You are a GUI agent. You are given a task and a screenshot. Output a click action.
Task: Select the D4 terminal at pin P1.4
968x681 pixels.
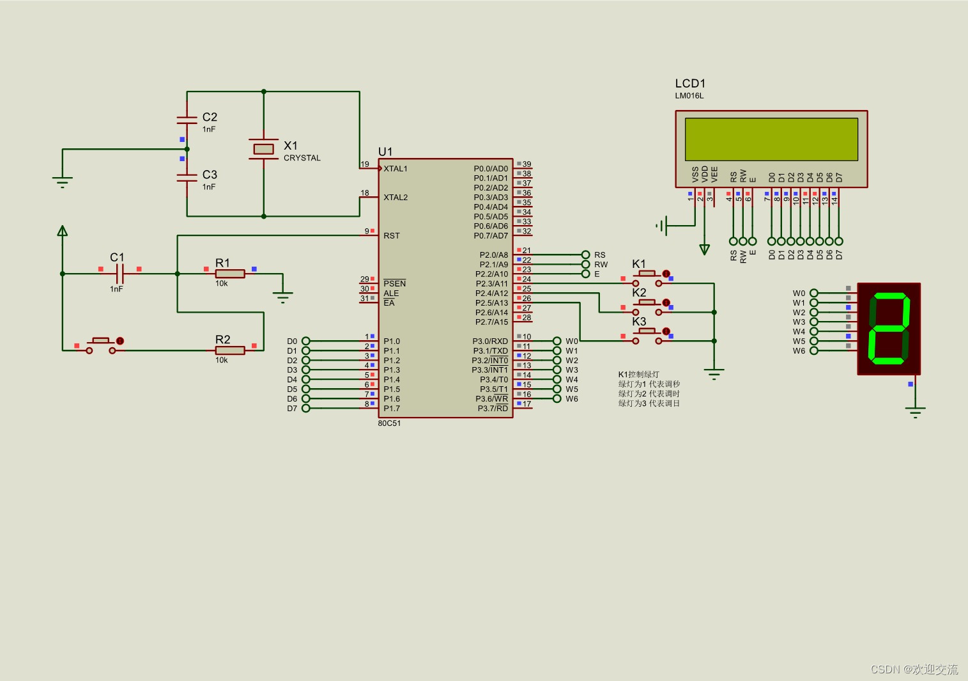pos(305,379)
